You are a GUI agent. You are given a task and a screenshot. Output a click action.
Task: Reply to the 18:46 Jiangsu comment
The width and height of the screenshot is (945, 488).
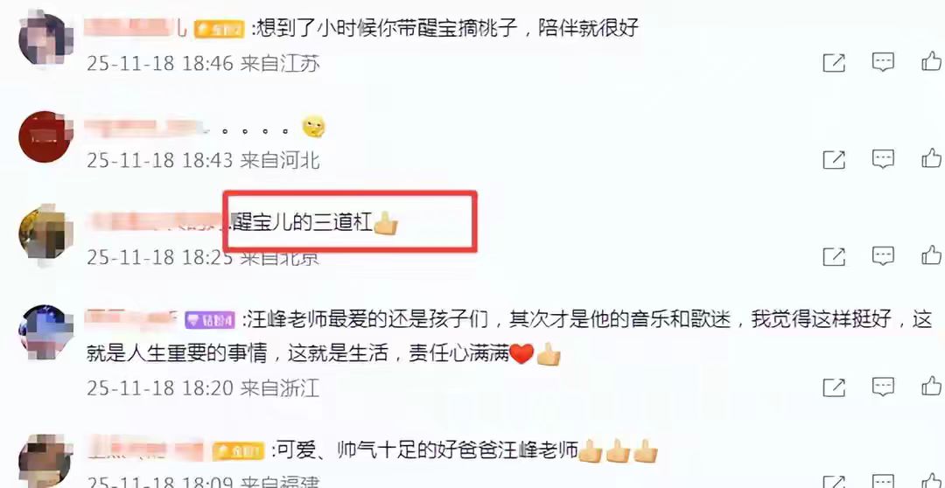883,62
